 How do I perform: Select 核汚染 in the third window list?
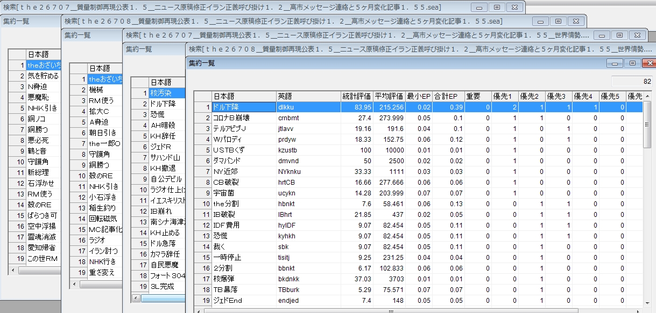point(167,93)
